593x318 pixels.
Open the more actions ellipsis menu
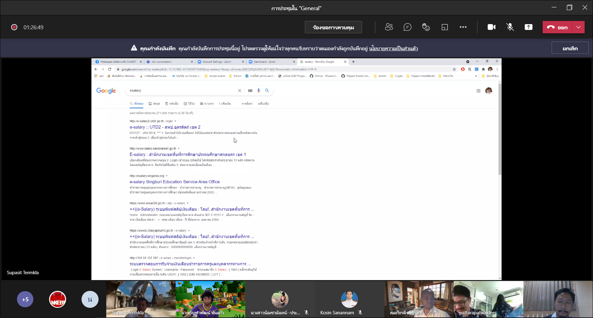click(x=463, y=27)
